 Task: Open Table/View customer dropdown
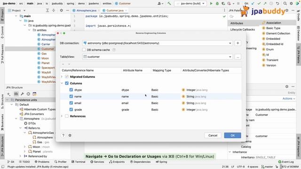(x=230, y=57)
